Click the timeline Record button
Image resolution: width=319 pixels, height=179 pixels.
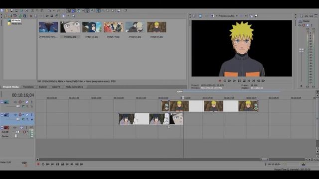38,164
